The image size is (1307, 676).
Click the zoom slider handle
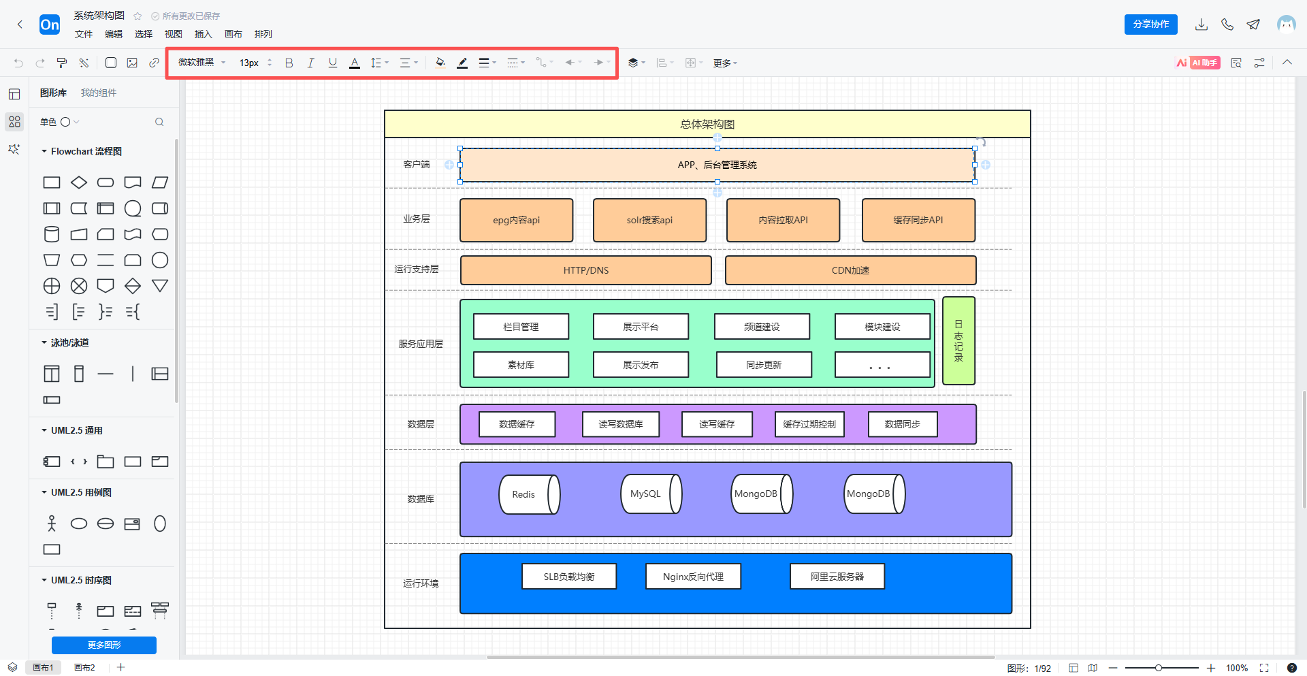[1158, 668]
